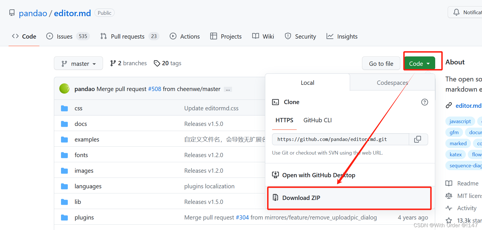
Task: Switch to the Actions tab
Action: [x=185, y=36]
